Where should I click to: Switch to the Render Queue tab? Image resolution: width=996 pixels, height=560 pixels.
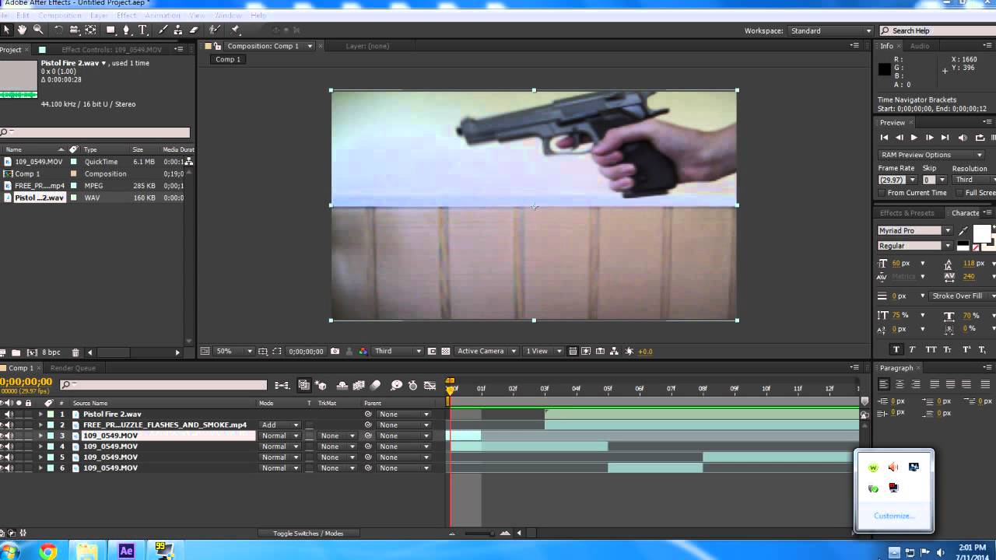click(72, 368)
